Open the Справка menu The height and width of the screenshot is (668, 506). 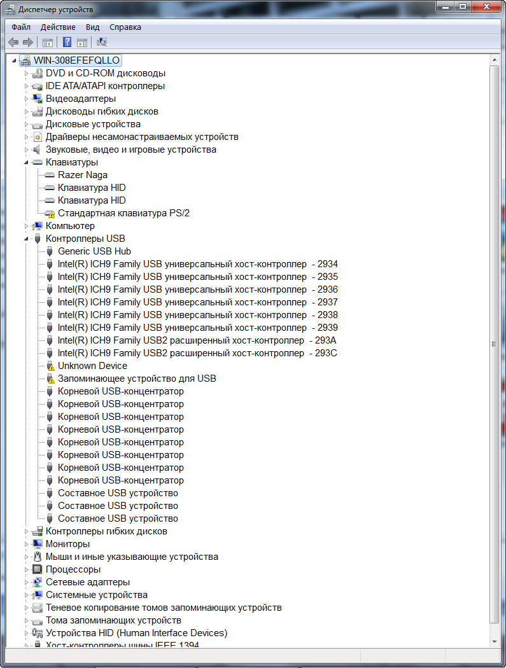(125, 27)
